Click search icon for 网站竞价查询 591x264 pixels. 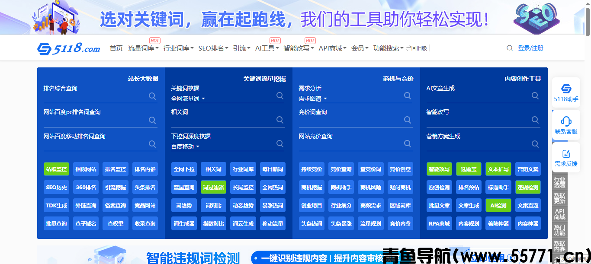coord(408,144)
